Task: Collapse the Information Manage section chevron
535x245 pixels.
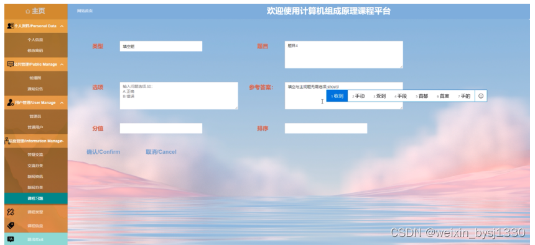Action: click(62, 141)
